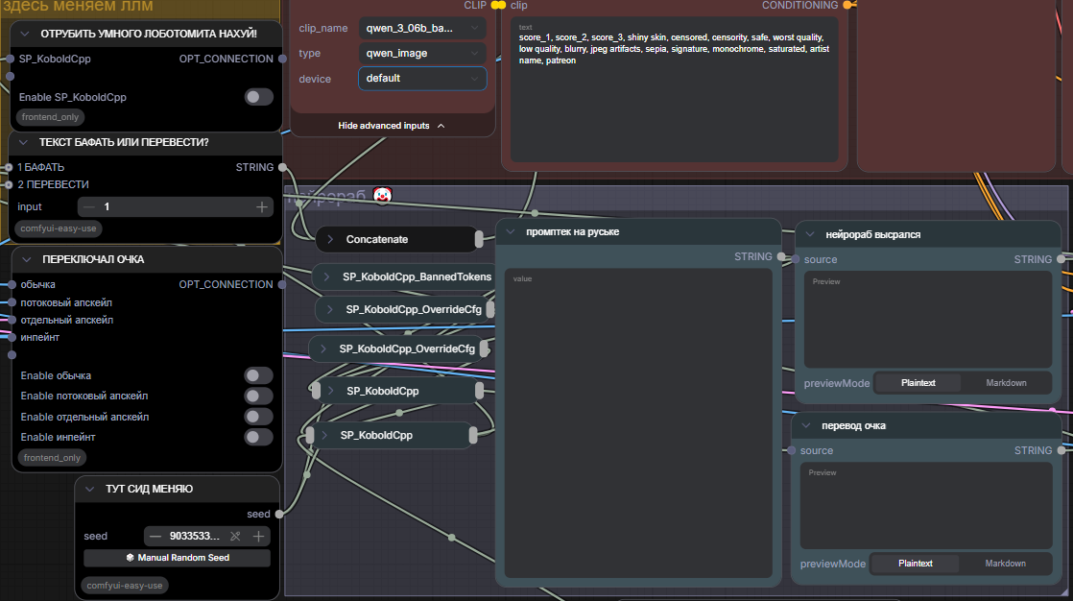Toggle Enable SP_KoboldCpp switch

[259, 97]
